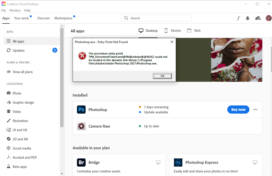The width and height of the screenshot is (272, 176).
Task: Show Web apps
Action: click(194, 31)
